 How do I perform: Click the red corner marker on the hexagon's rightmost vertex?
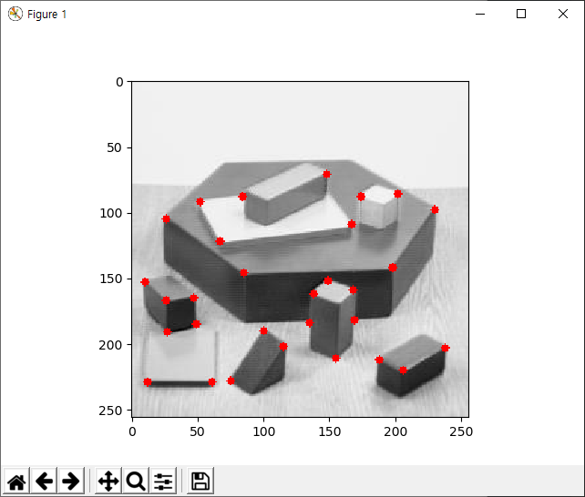[x=435, y=209]
